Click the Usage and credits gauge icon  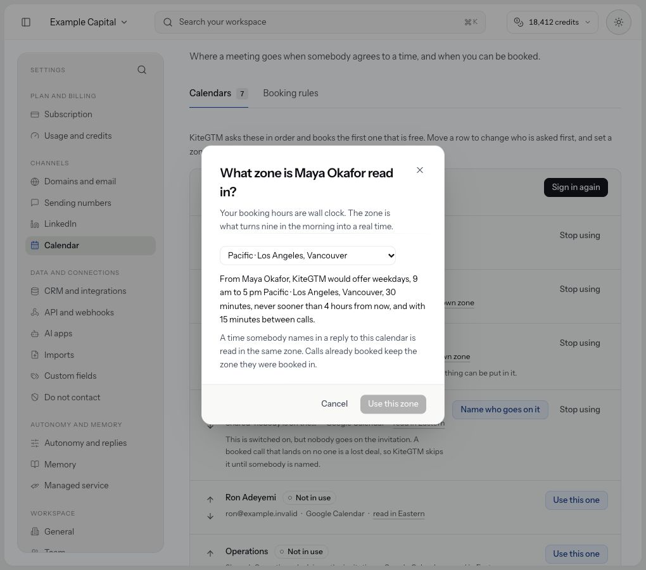point(35,136)
